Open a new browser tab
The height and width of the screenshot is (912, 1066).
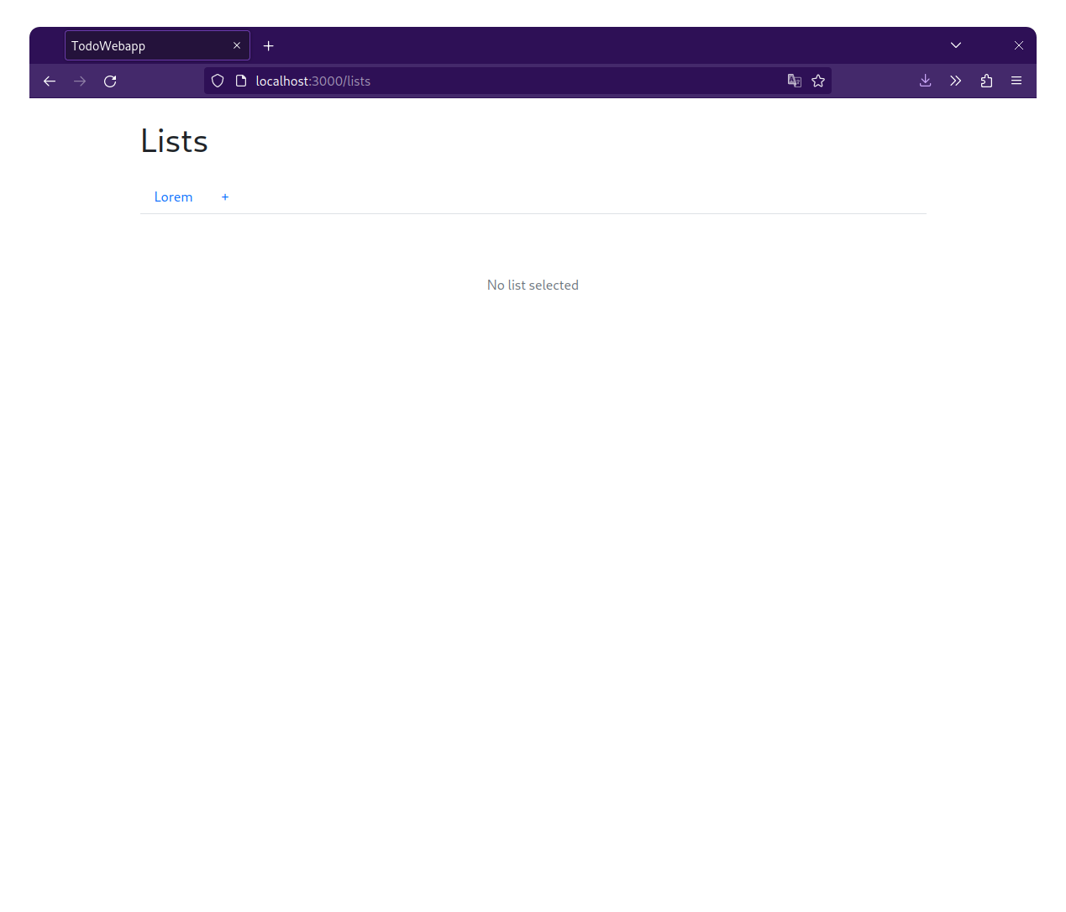[x=269, y=46]
